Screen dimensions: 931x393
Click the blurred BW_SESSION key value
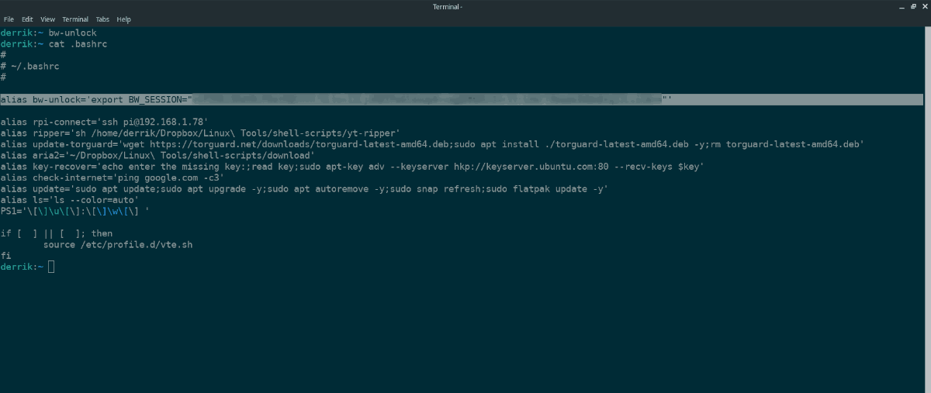click(x=427, y=100)
